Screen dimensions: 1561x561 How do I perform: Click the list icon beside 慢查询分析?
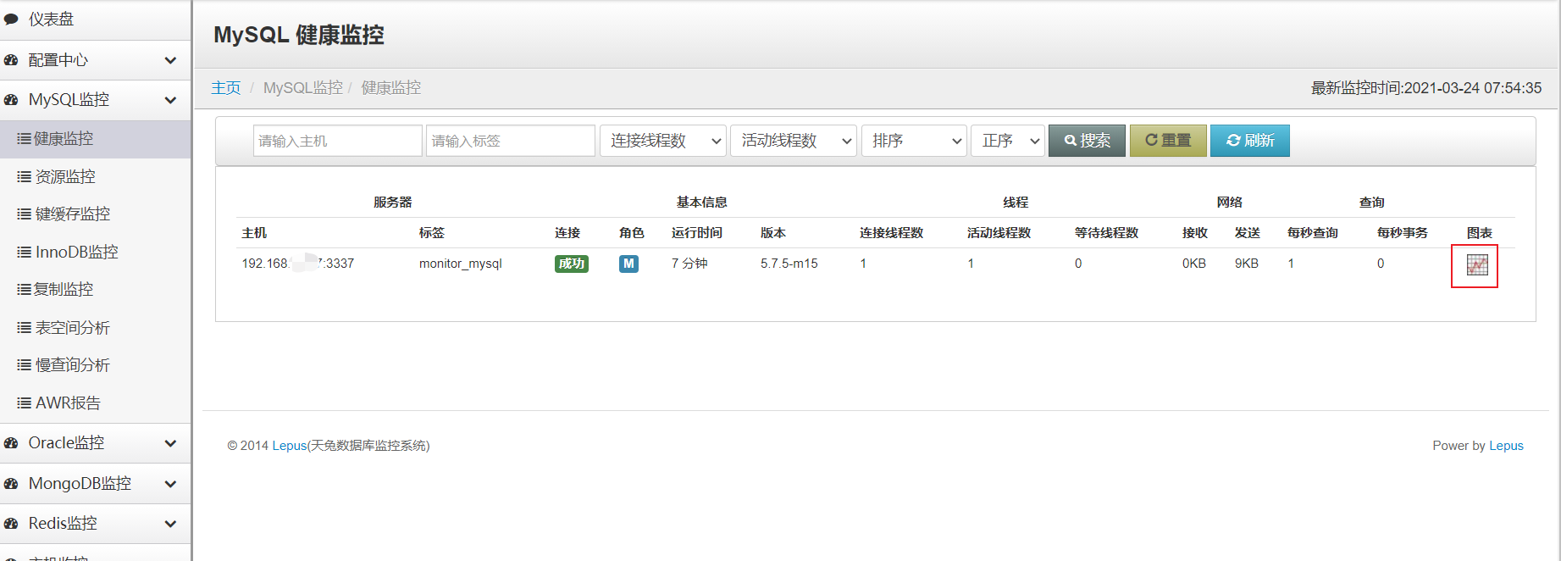click(x=24, y=365)
